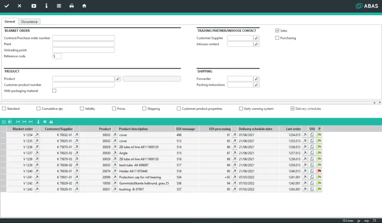Enable the Cumulative qty checkbox
Image resolution: width=382 pixels, height=223 pixels.
pyautogui.click(x=39, y=109)
